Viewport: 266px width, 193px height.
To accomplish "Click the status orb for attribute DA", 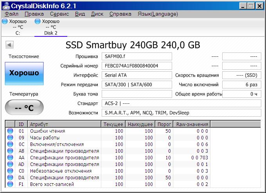I will [x=10, y=178].
